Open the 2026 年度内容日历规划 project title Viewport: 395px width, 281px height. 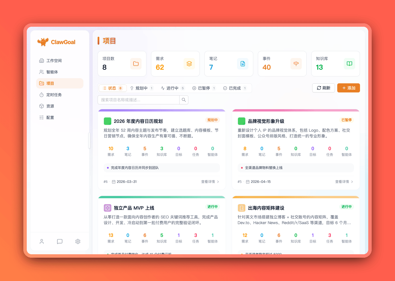(138, 121)
